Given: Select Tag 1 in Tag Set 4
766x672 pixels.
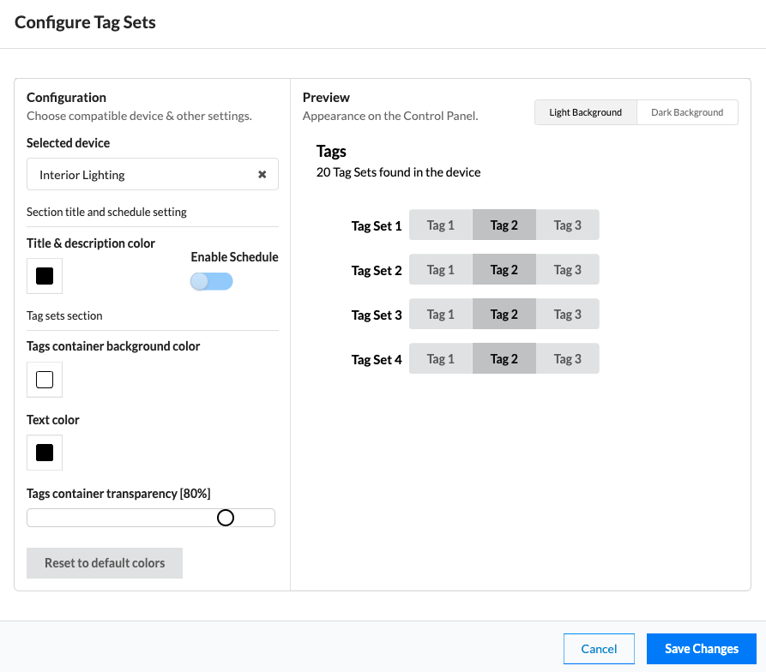Looking at the screenshot, I should [x=441, y=358].
